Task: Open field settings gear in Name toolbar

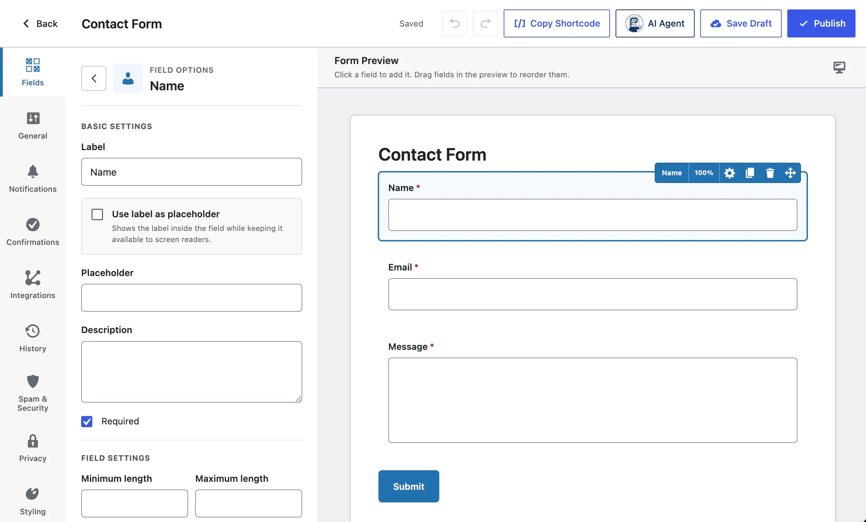Action: [729, 173]
